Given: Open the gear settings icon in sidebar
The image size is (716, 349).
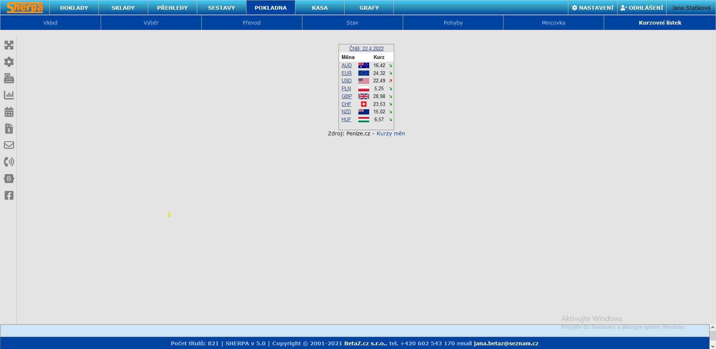Looking at the screenshot, I should 9,62.
